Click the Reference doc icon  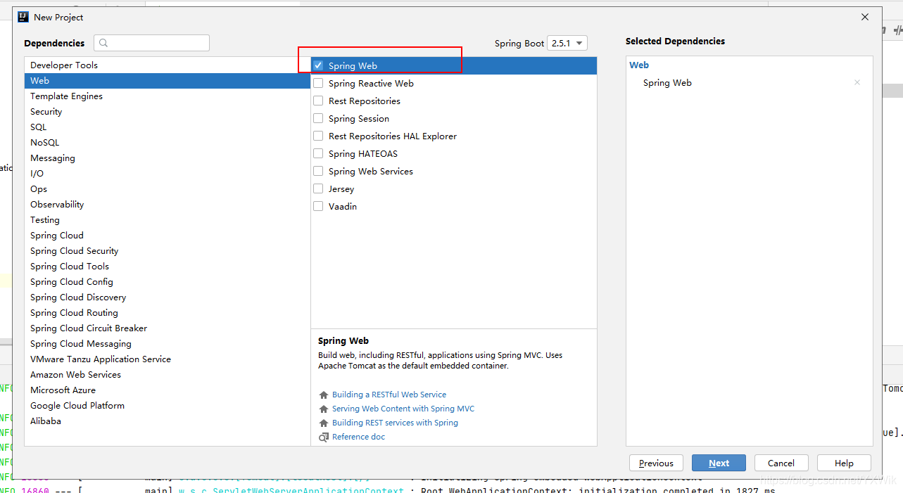coord(324,437)
